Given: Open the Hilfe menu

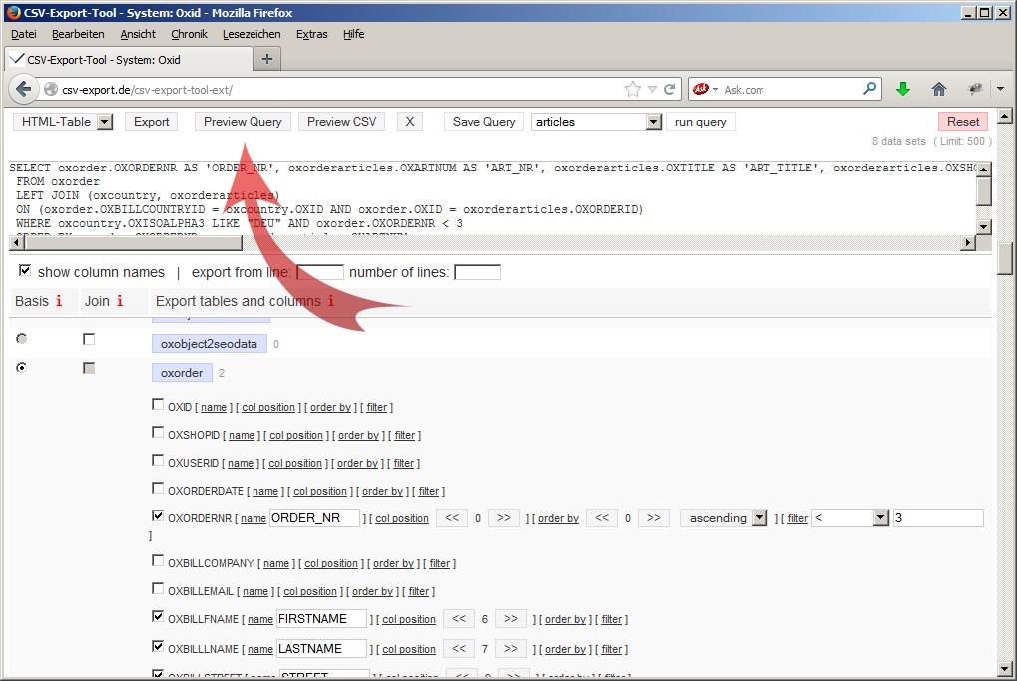Looking at the screenshot, I should pyautogui.click(x=353, y=34).
